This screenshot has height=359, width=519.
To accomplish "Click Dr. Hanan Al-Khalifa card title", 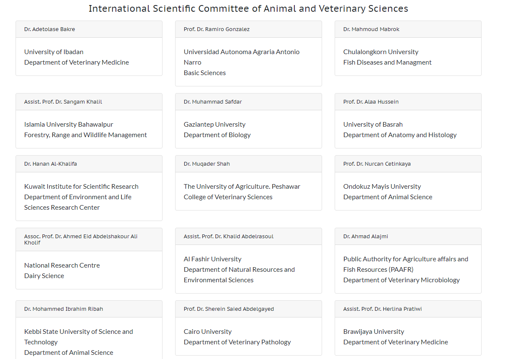I will tap(50, 164).
